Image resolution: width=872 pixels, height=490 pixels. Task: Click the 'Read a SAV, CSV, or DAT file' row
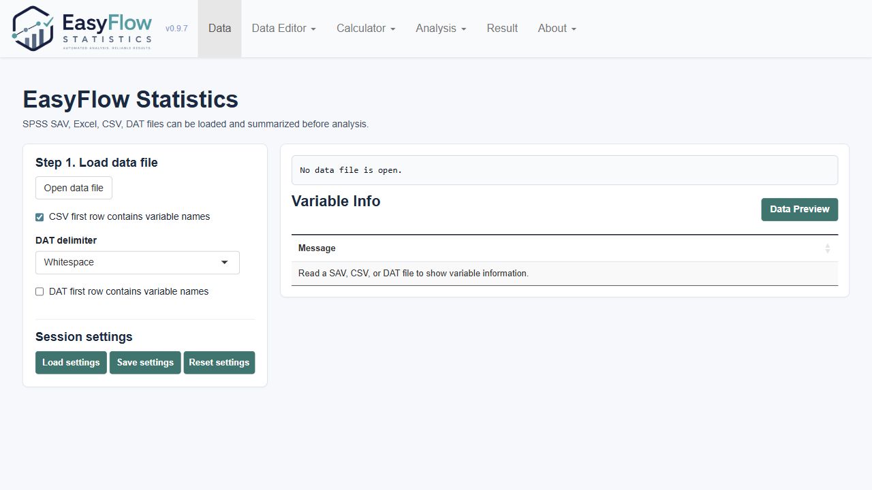coord(565,274)
